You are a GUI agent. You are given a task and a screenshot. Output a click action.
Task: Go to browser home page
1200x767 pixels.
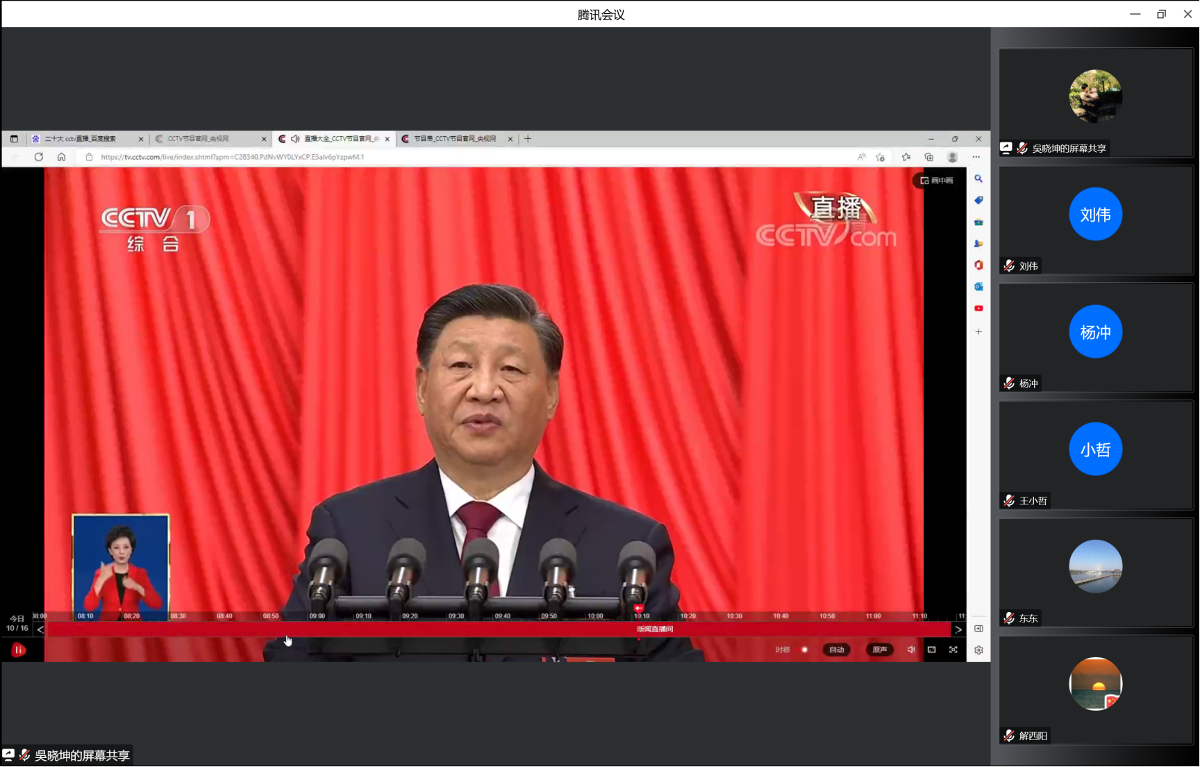(61, 157)
